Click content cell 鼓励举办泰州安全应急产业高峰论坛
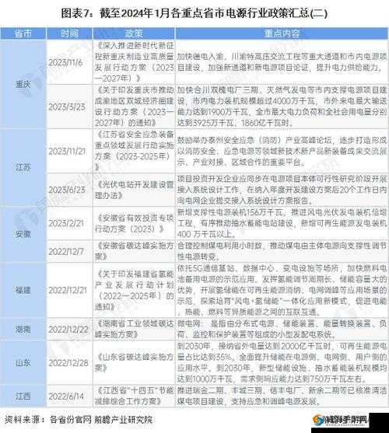The height and width of the screenshot is (433, 389). 282,151
